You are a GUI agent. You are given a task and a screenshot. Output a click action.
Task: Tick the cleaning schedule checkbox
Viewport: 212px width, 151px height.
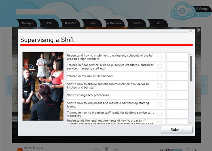pos(159,57)
